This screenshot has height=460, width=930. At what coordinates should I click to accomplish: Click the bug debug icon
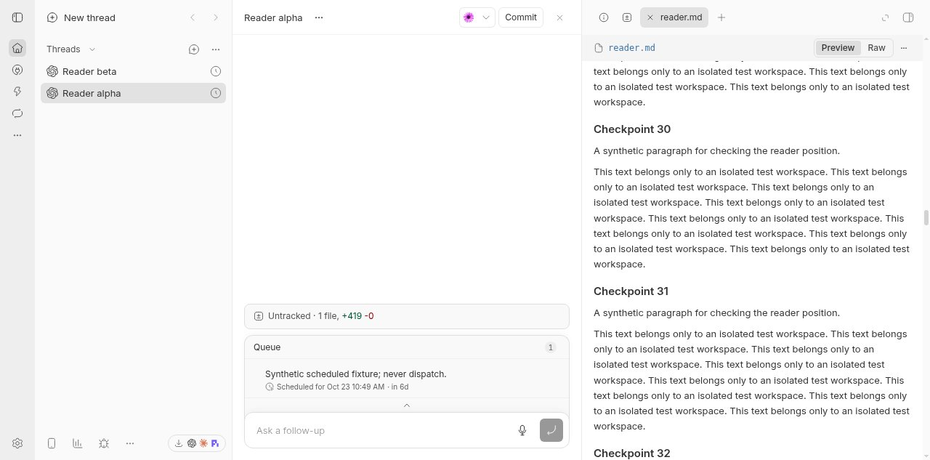point(104,443)
